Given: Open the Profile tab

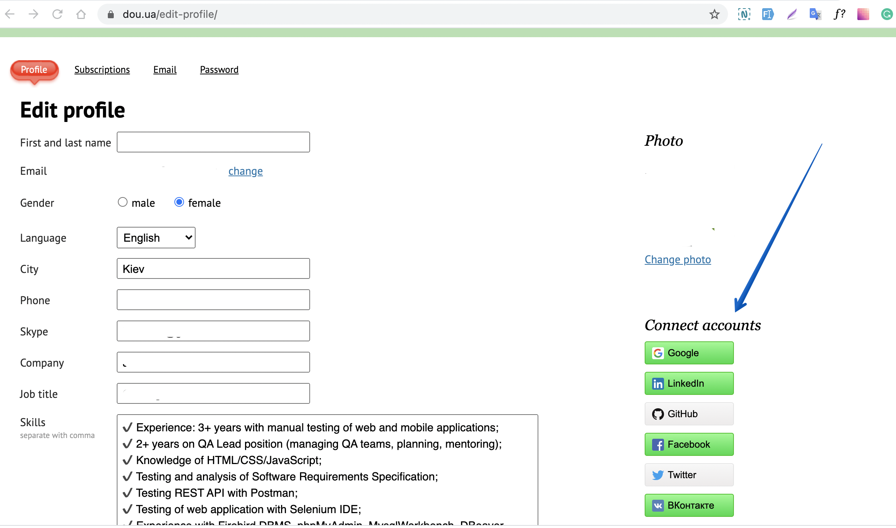Looking at the screenshot, I should pos(34,70).
